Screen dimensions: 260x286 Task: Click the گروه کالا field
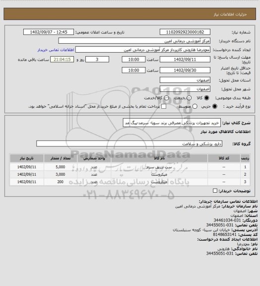point(130,143)
